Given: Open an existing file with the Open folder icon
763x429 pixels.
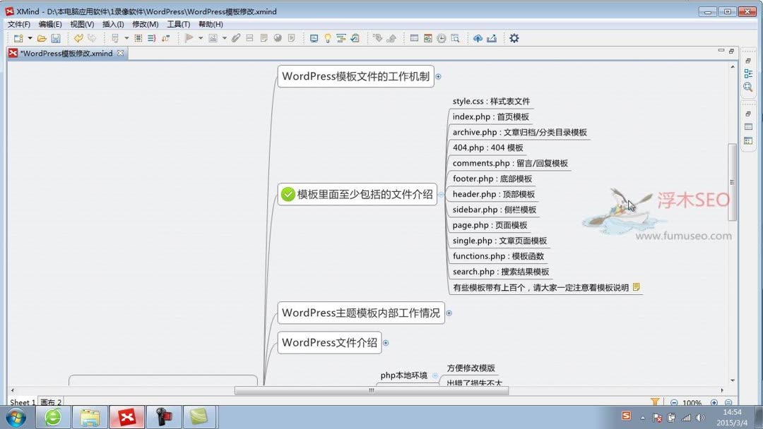Looking at the screenshot, I should (42, 38).
